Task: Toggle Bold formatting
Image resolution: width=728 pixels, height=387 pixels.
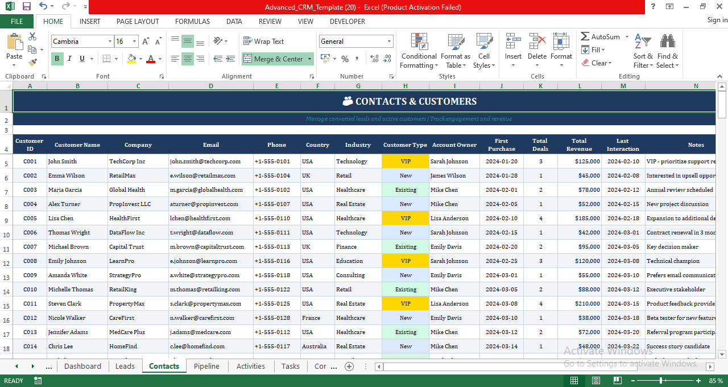Action: coord(57,59)
